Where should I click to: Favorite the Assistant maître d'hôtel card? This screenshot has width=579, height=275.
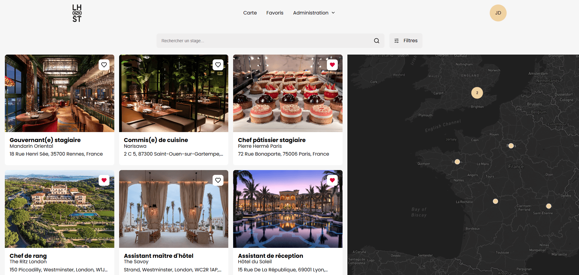tap(218, 180)
